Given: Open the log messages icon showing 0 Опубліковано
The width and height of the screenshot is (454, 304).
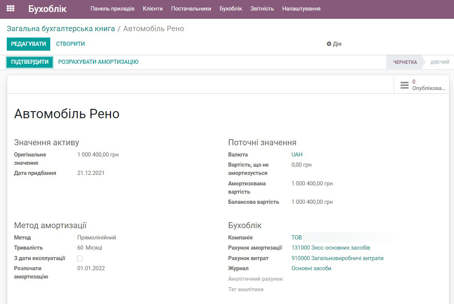Looking at the screenshot, I should pyautogui.click(x=404, y=85).
